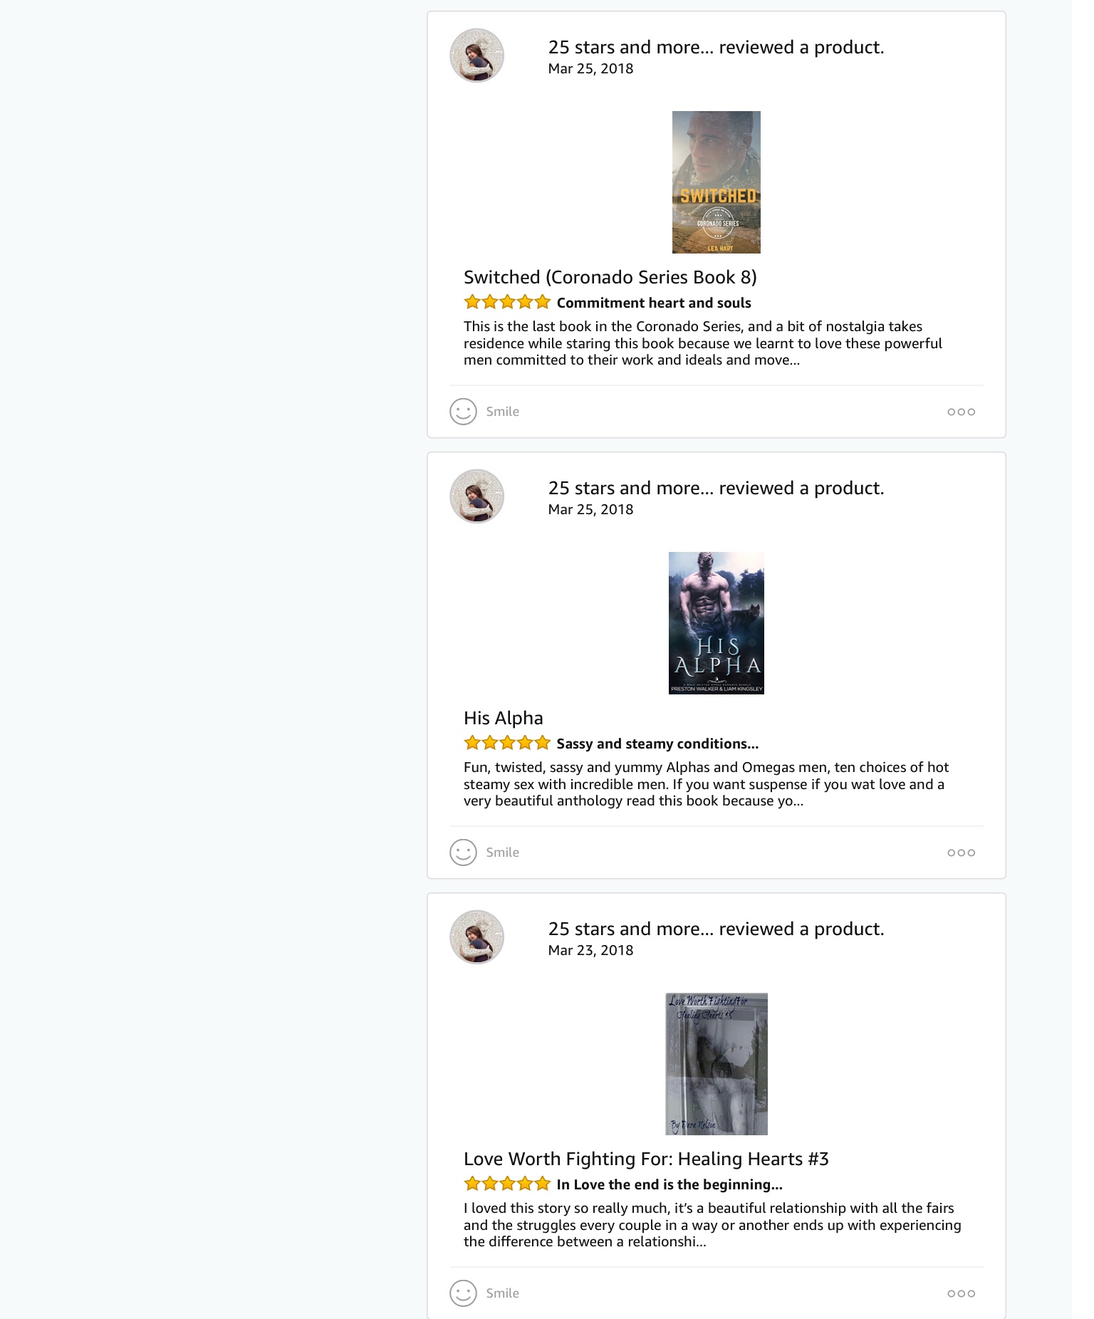Viewport: 1094px width, 1319px height.
Task: Click the reviewer avatar on the His Alpha review
Action: [x=476, y=496]
